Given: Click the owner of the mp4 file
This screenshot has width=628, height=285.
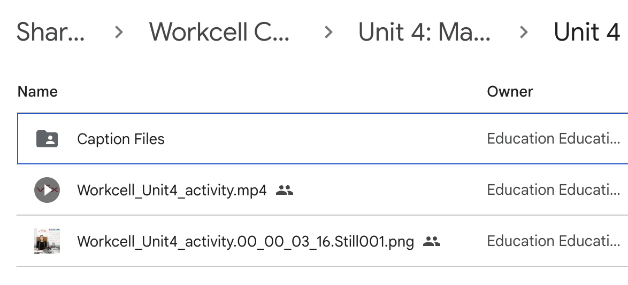Looking at the screenshot, I should point(553,190).
